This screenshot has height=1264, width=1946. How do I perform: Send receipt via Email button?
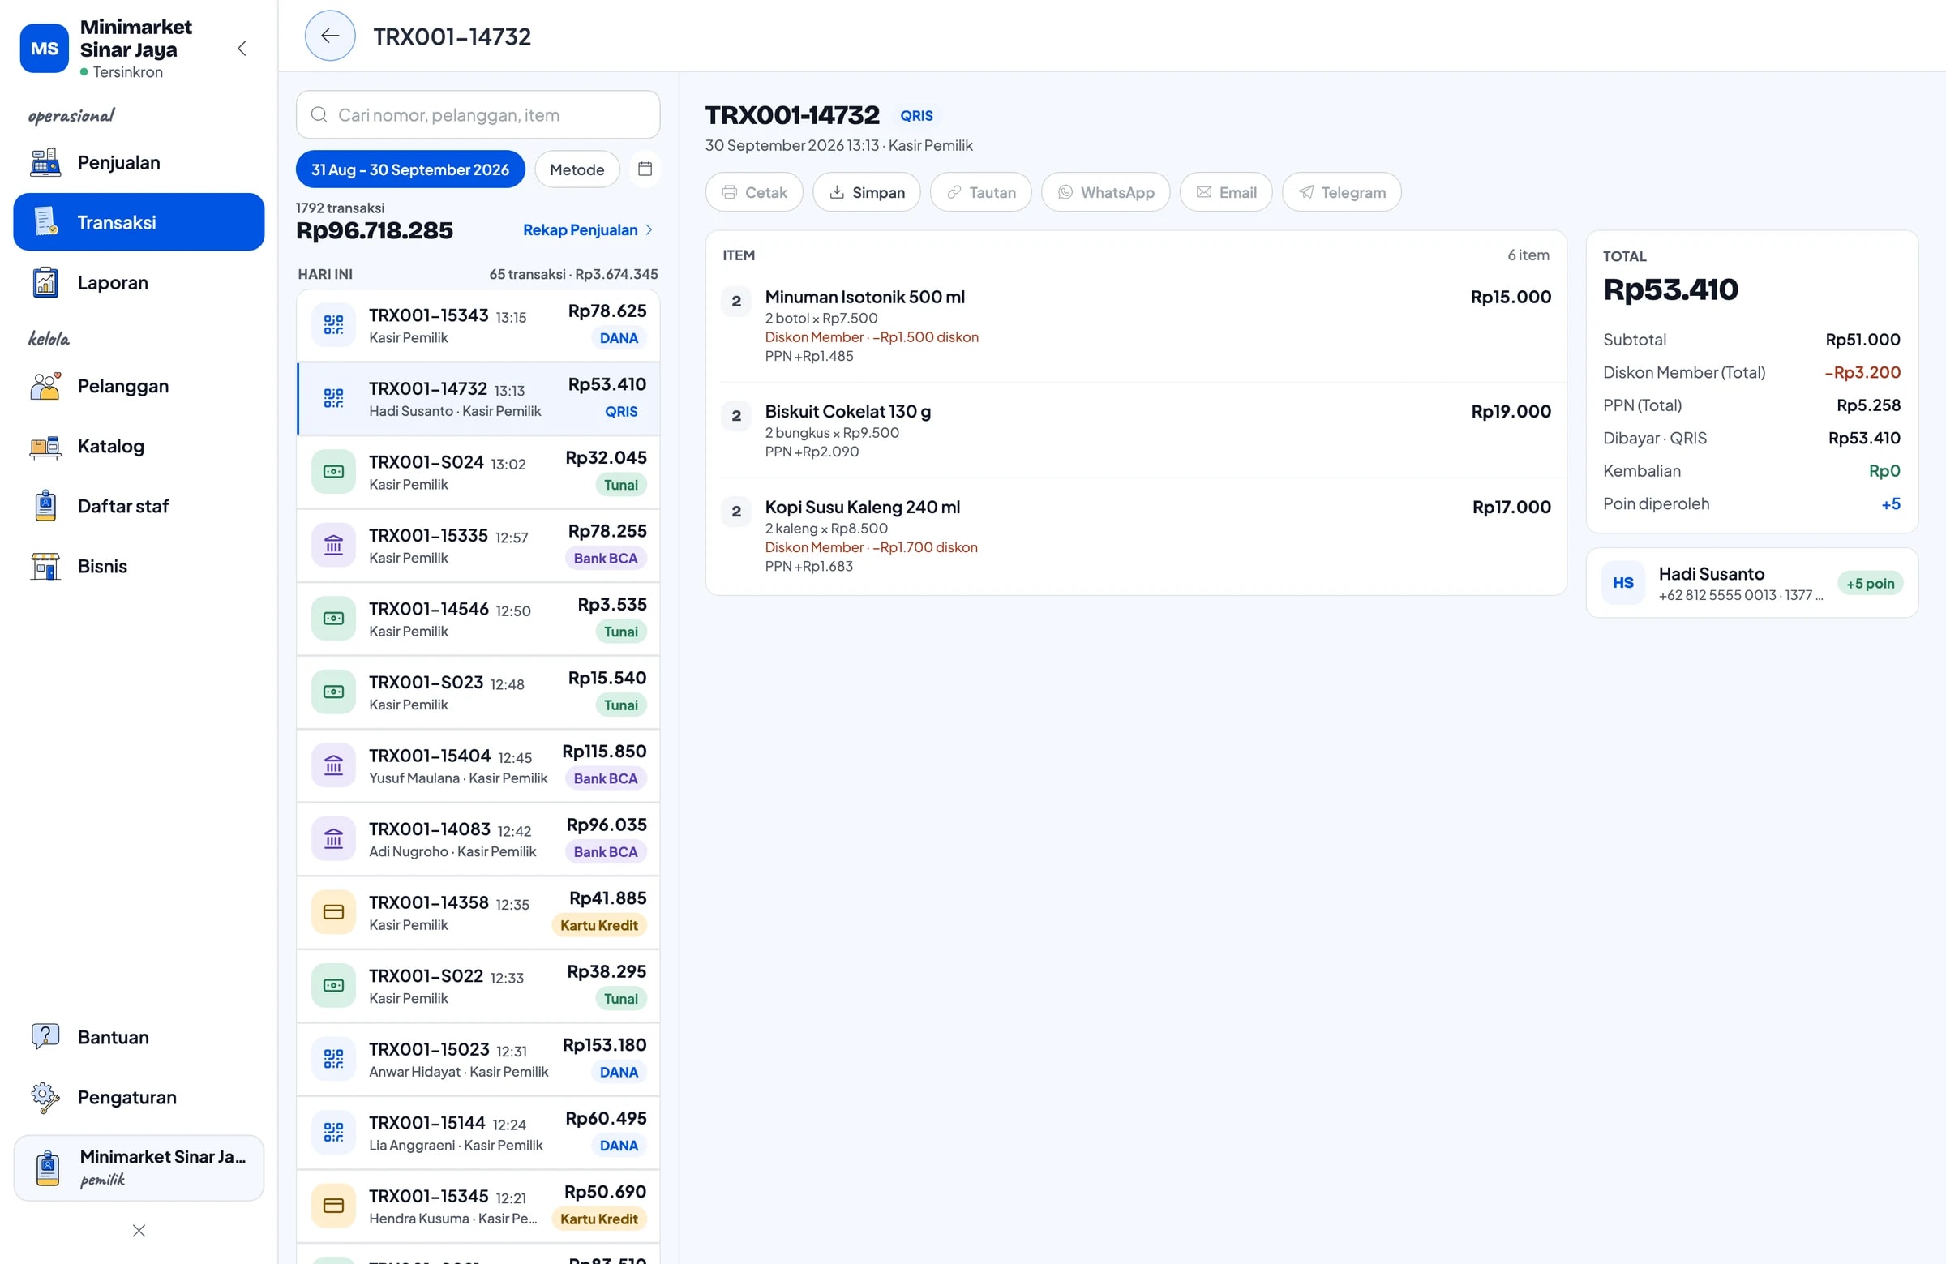point(1226,192)
